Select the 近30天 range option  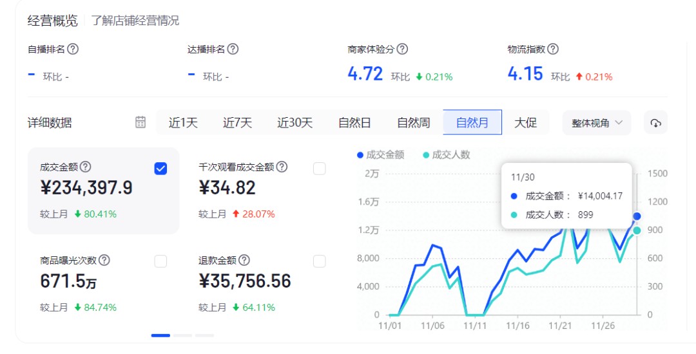(295, 122)
